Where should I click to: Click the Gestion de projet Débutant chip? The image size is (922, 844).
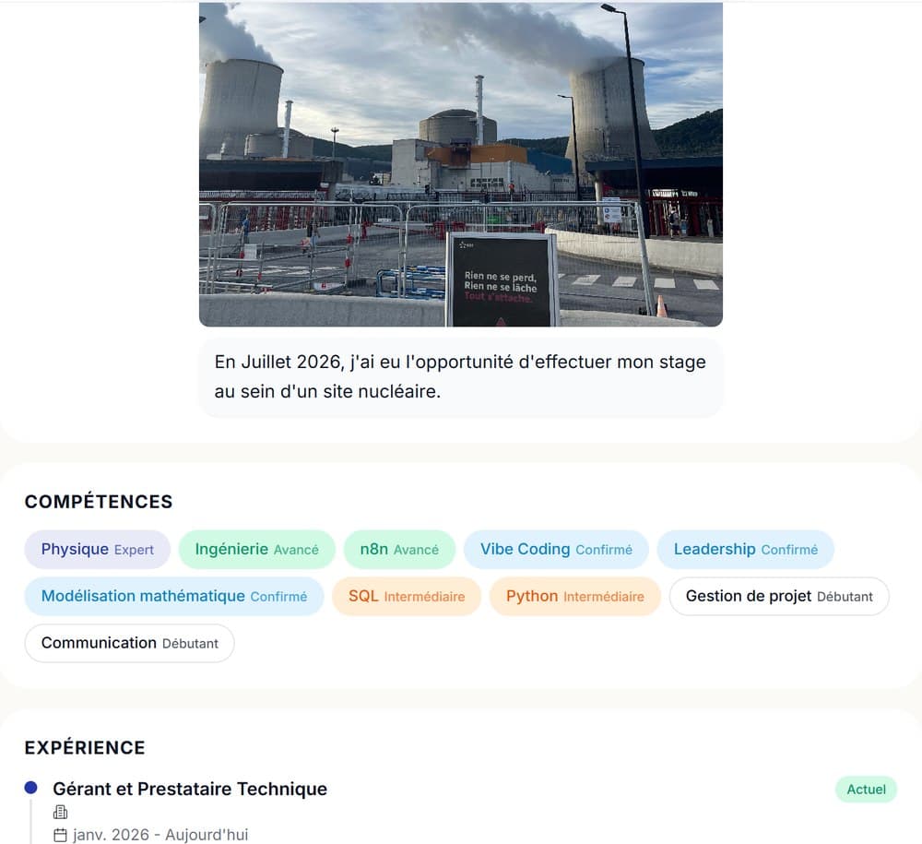pyautogui.click(x=779, y=597)
